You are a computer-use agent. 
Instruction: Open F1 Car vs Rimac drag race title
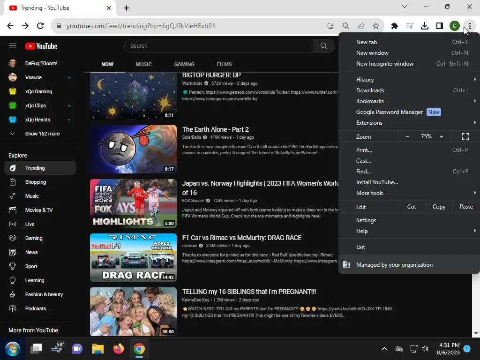pyautogui.click(x=242, y=238)
